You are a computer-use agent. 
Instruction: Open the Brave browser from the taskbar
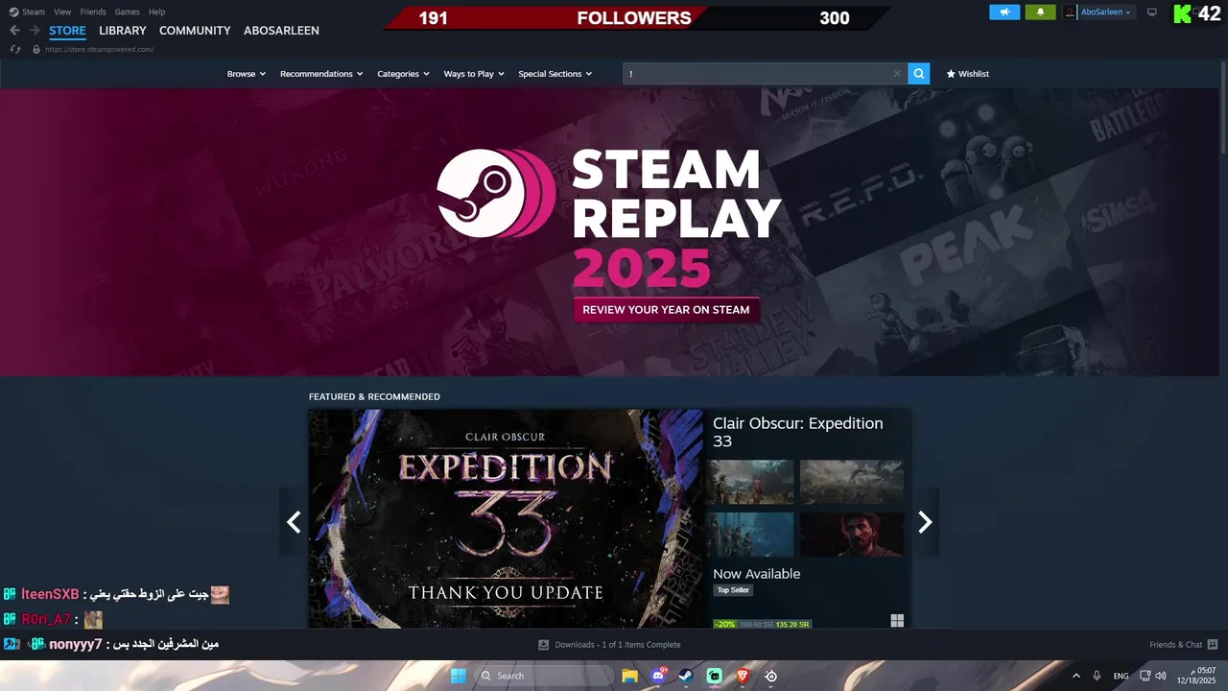[743, 676]
